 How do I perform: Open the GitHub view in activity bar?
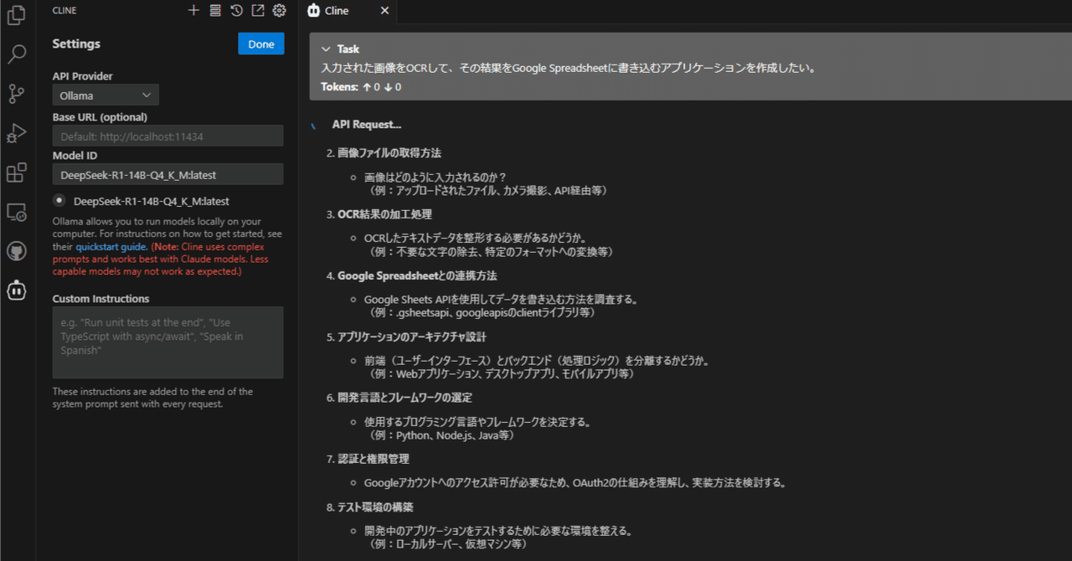point(17,251)
